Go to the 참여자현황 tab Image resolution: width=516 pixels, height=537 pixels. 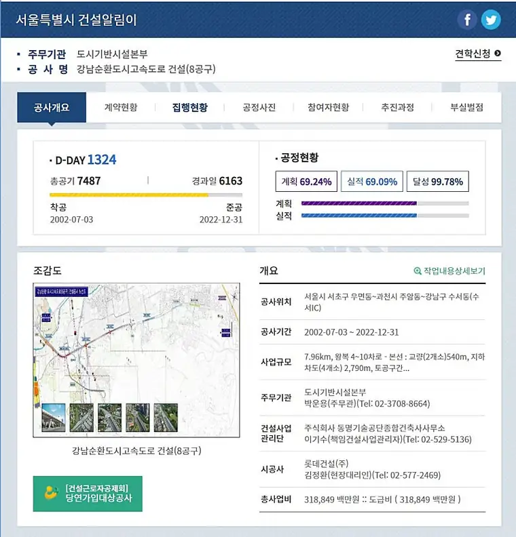coord(328,107)
